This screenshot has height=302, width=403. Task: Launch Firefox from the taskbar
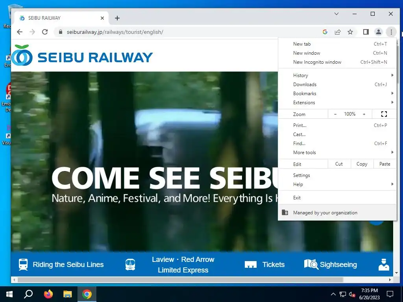coord(48,294)
